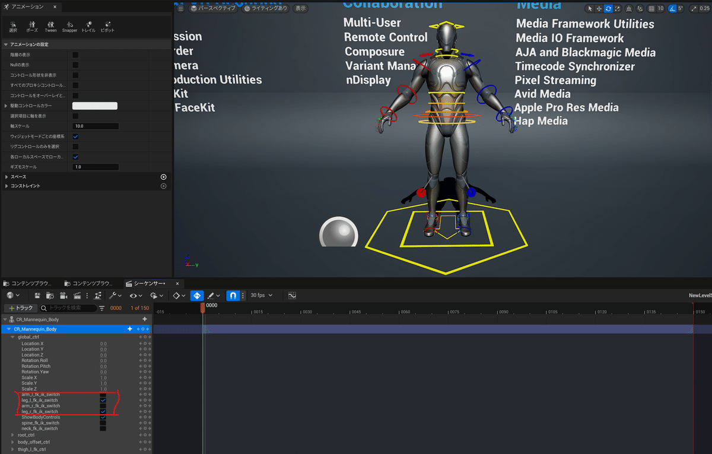Open the ピボット pivot tool
The width and height of the screenshot is (712, 454).
(x=107, y=26)
